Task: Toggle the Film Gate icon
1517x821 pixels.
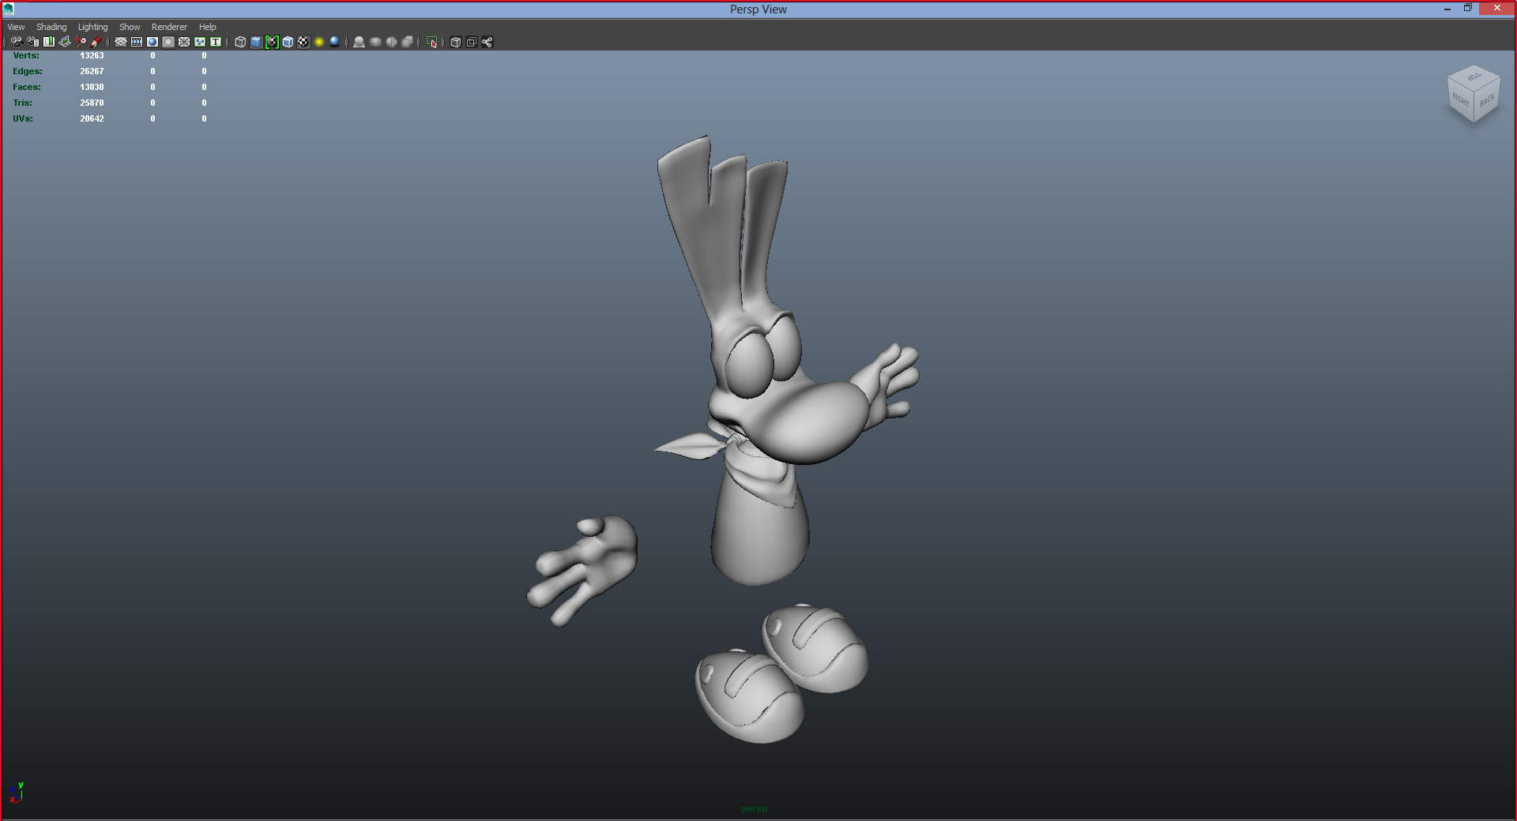Action: pyautogui.click(x=137, y=42)
